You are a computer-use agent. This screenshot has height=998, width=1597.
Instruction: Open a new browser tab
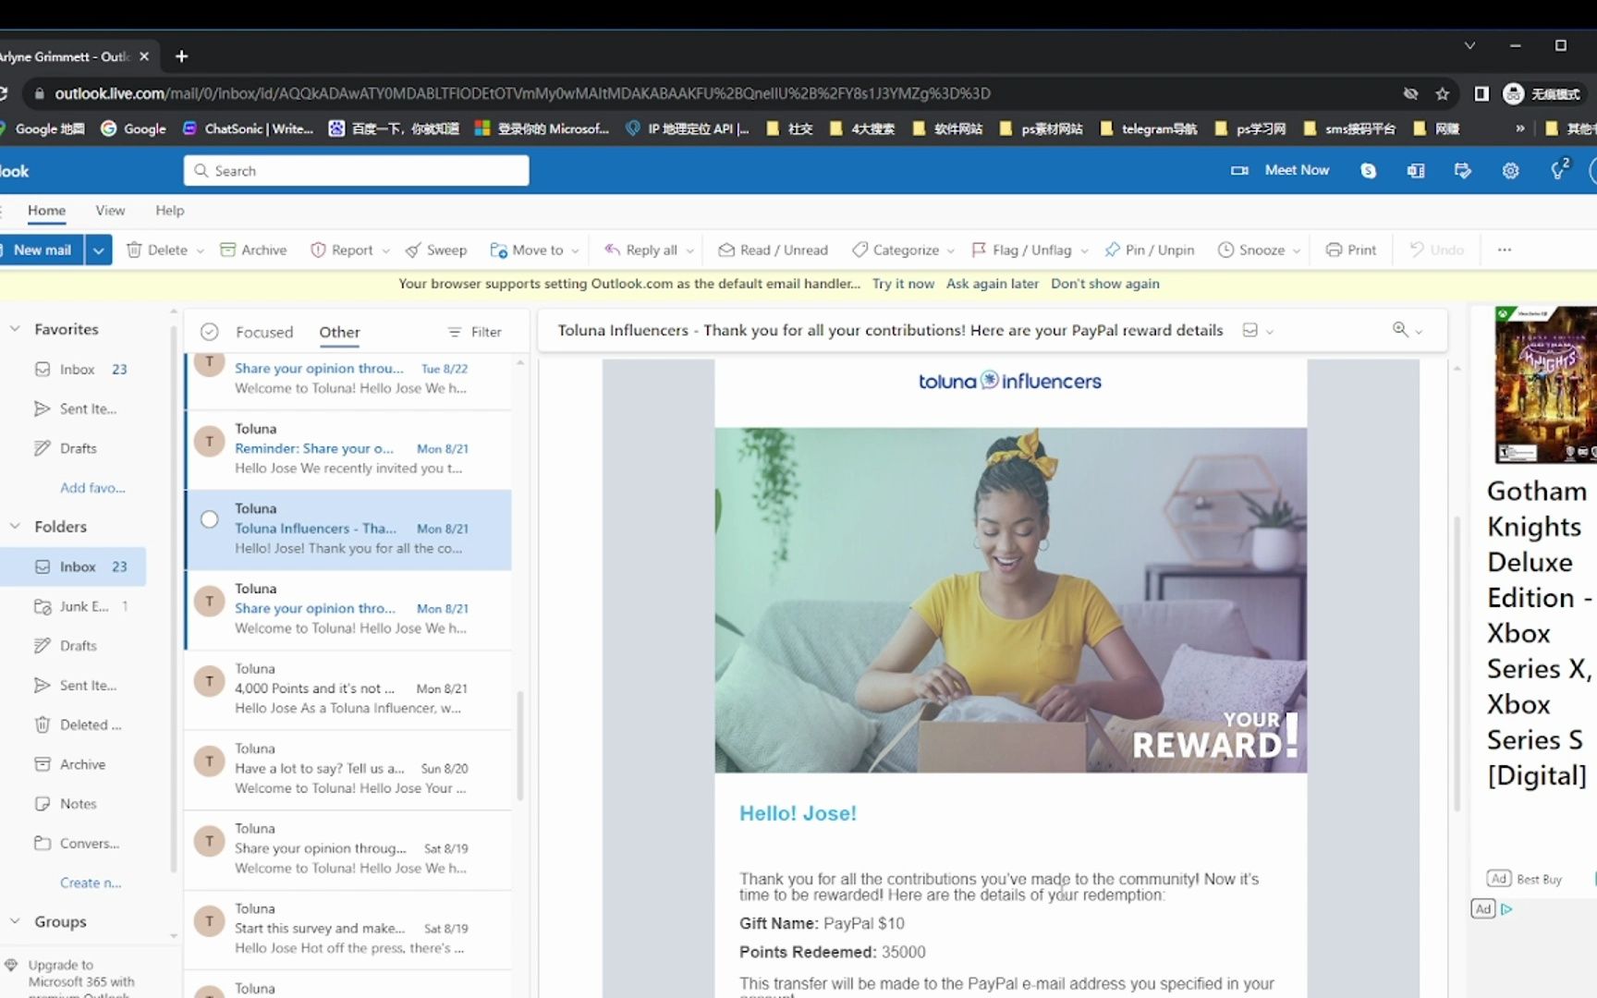[182, 56]
